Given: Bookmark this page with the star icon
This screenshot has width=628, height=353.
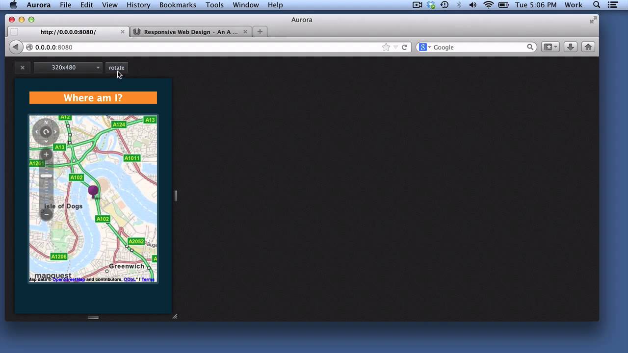Looking at the screenshot, I should coord(386,47).
